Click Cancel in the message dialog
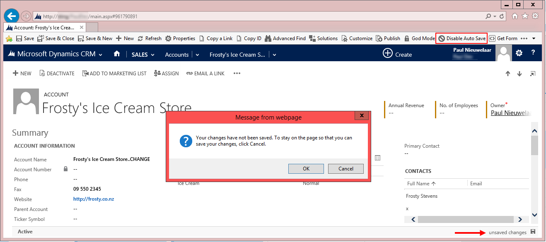The height and width of the screenshot is (242, 546). coord(345,168)
